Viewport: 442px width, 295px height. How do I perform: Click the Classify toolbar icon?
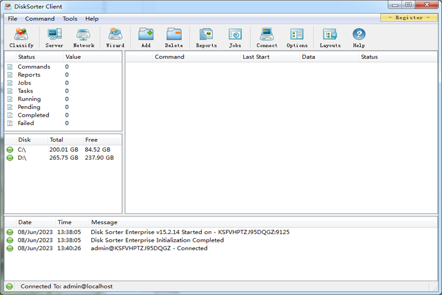coord(22,38)
